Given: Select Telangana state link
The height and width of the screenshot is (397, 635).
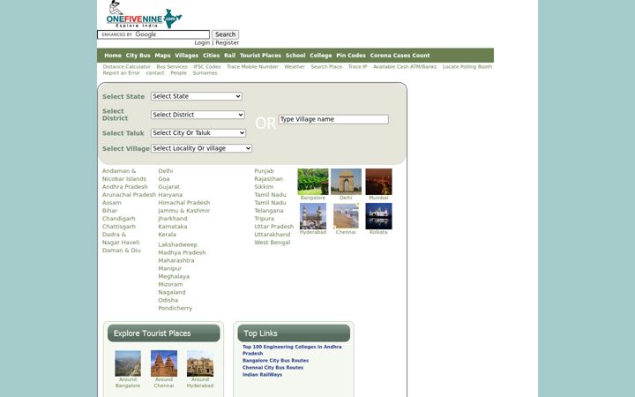Looking at the screenshot, I should (269, 211).
